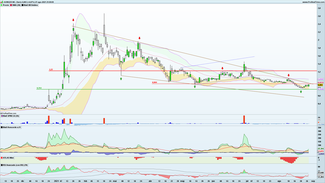Screen dimensions: 325x183
Task: Select the 0,9233 SMA price tag
Action: (320, 82)
